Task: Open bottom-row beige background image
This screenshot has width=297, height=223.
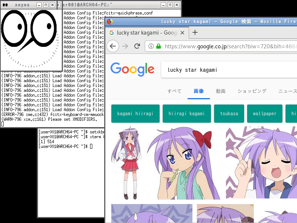Action: 225,213
